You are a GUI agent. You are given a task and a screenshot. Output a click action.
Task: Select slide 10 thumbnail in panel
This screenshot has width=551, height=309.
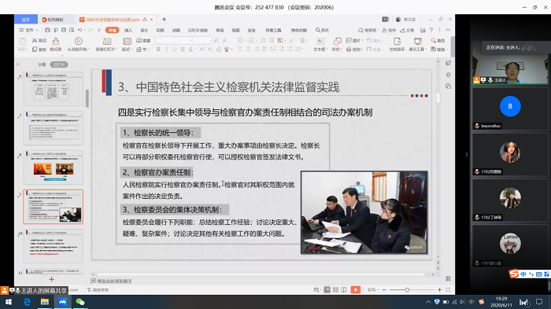pyautogui.click(x=53, y=246)
